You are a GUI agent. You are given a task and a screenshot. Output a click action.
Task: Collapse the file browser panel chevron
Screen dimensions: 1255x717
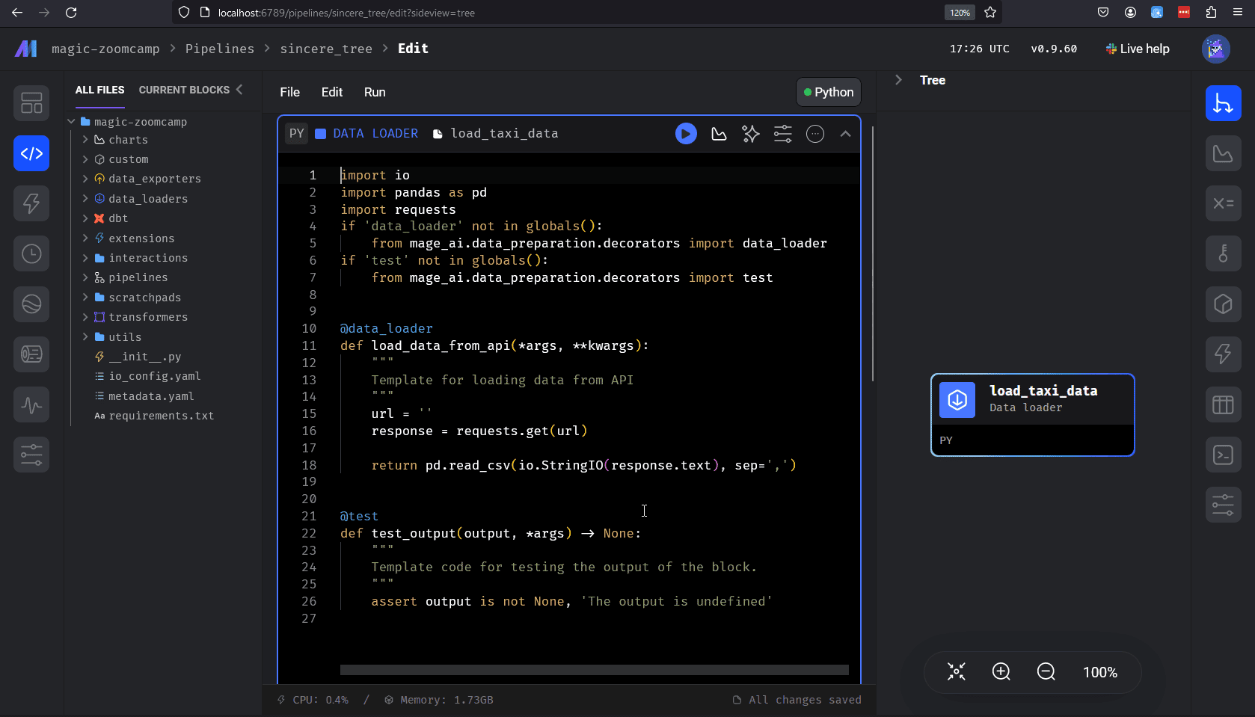click(x=239, y=90)
